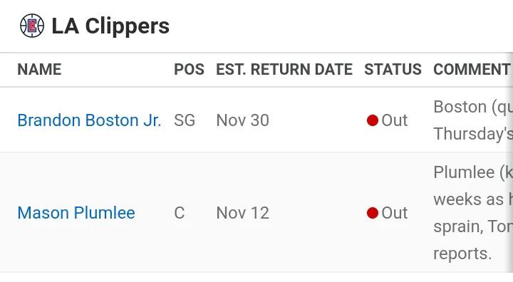Viewport: 513px width, 282px height.
Task: Click the C position cell for Plumlee
Action: [x=180, y=213]
